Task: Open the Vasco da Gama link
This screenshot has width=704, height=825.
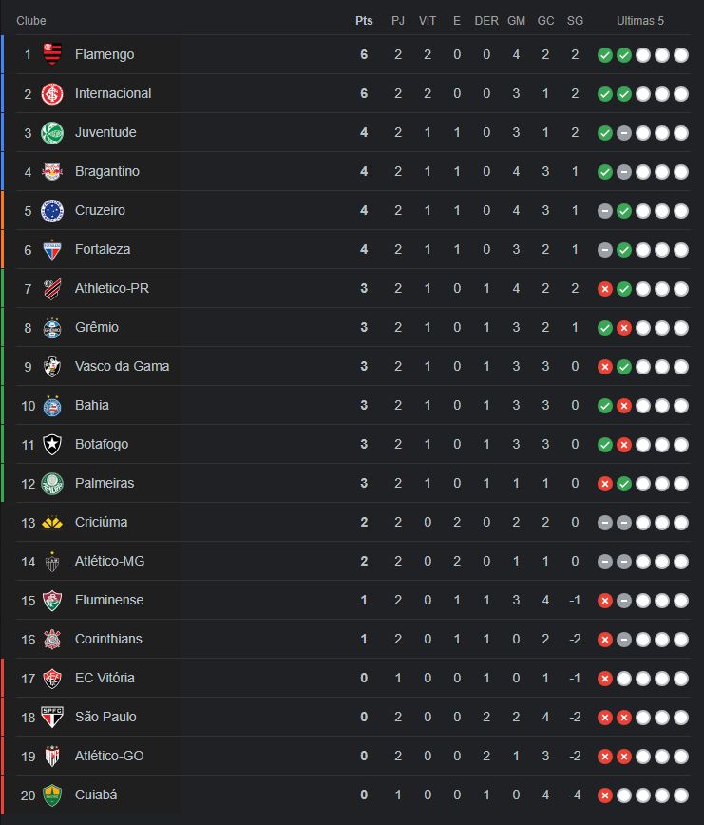Action: pyautogui.click(x=122, y=366)
